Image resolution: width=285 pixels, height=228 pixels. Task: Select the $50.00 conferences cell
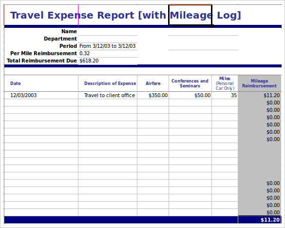point(190,95)
